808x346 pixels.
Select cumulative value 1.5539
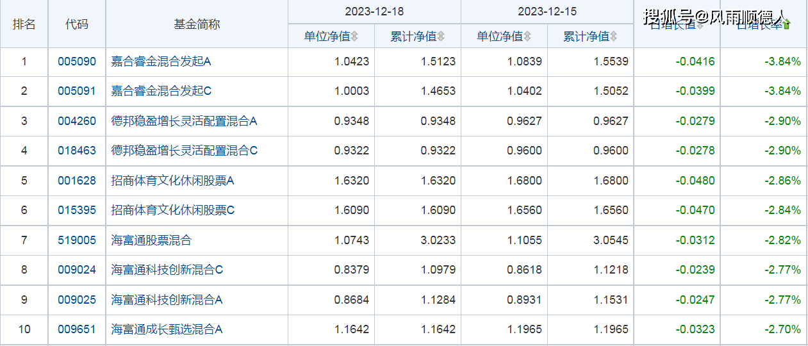click(x=611, y=62)
